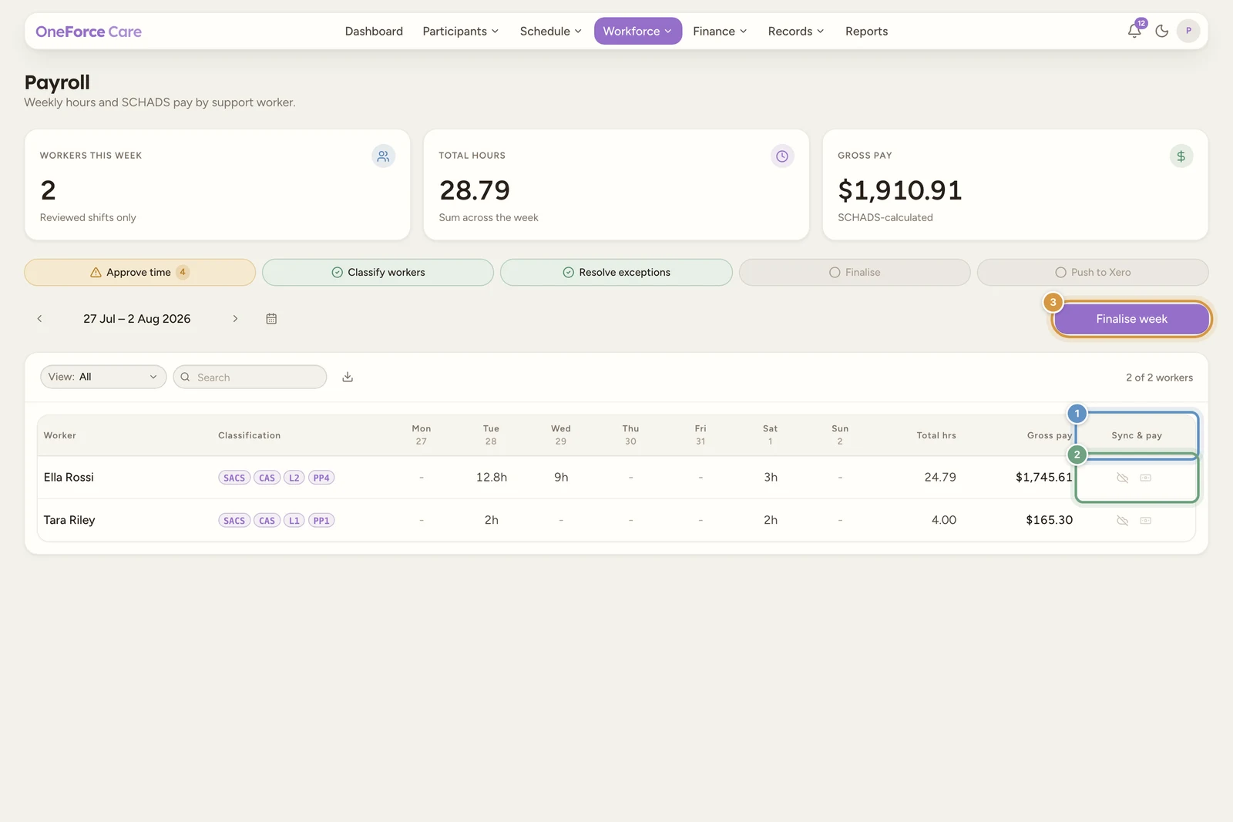
Task: Click Tara Riley's CAS badge
Action: coord(267,521)
